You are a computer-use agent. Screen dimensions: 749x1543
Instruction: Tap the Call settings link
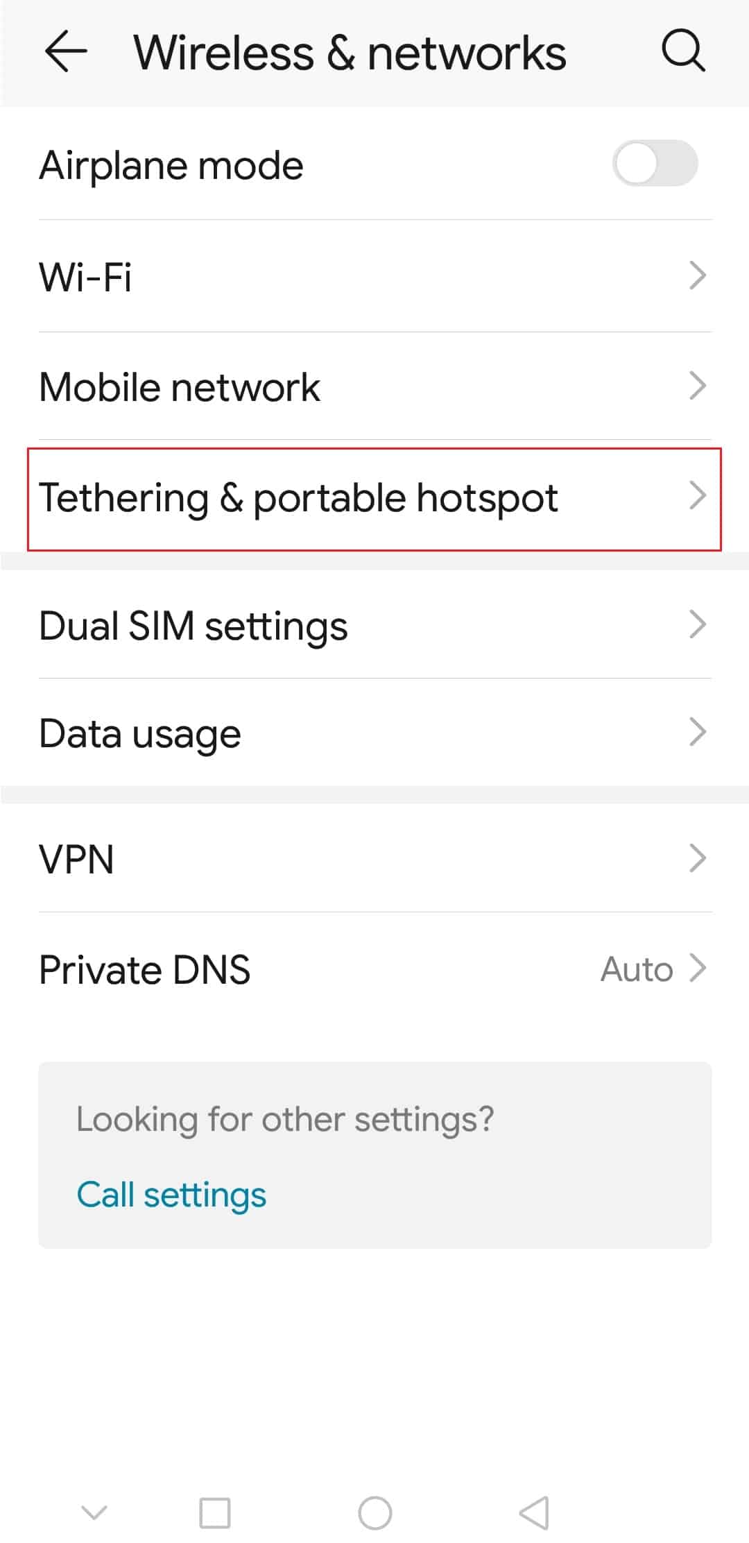[171, 1193]
